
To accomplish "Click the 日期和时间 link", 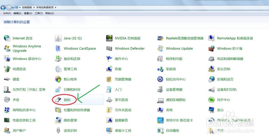I will click(72, 90).
